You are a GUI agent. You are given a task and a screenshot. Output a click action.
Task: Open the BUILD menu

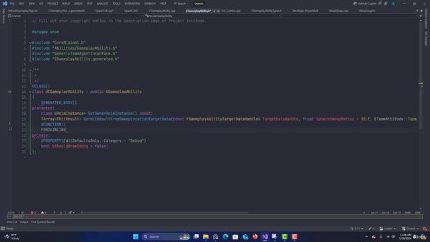(x=66, y=3)
